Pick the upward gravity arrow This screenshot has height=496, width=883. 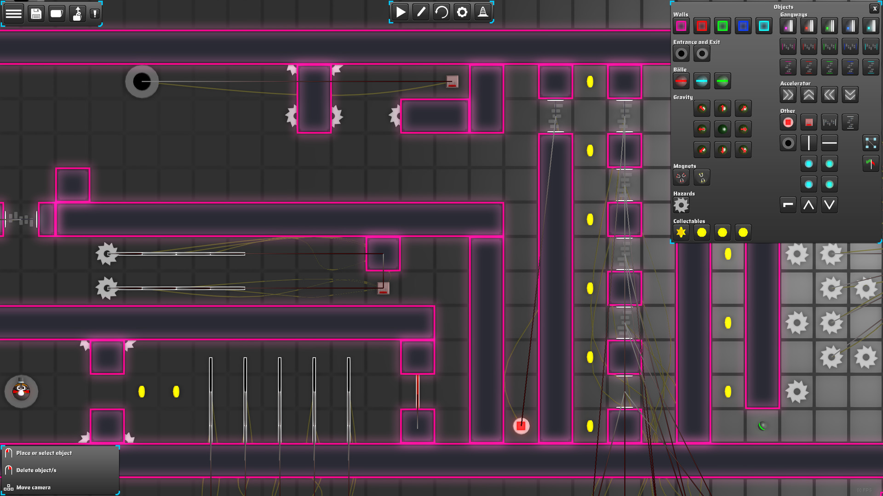coord(722,108)
